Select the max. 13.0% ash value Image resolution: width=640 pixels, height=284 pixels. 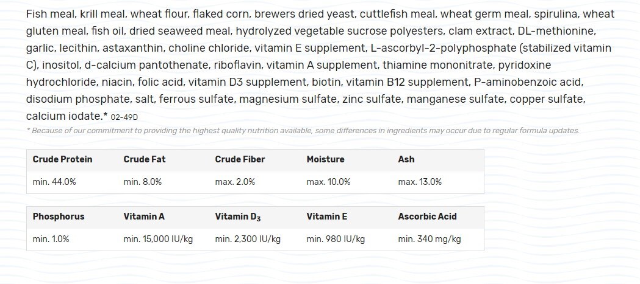(x=420, y=182)
